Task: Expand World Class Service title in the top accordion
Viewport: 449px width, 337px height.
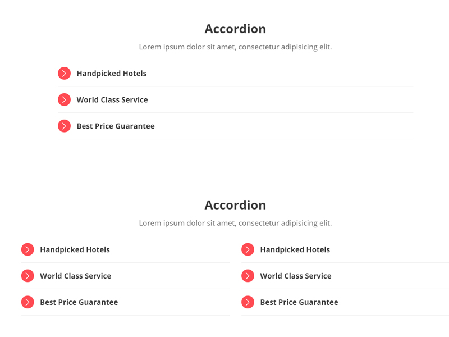Action: point(112,100)
